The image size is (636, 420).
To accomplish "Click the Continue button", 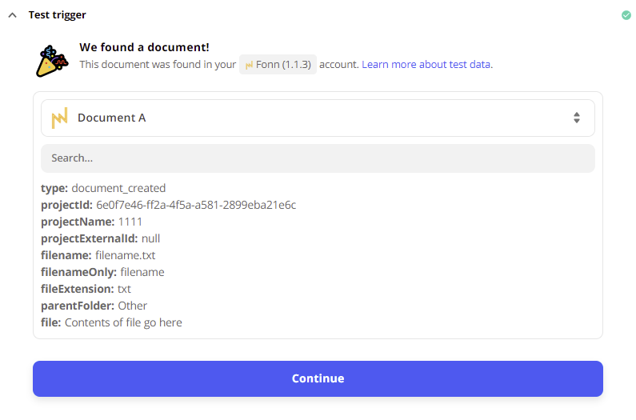I will click(318, 378).
